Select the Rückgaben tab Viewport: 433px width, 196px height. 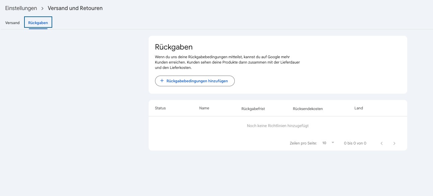click(x=38, y=23)
